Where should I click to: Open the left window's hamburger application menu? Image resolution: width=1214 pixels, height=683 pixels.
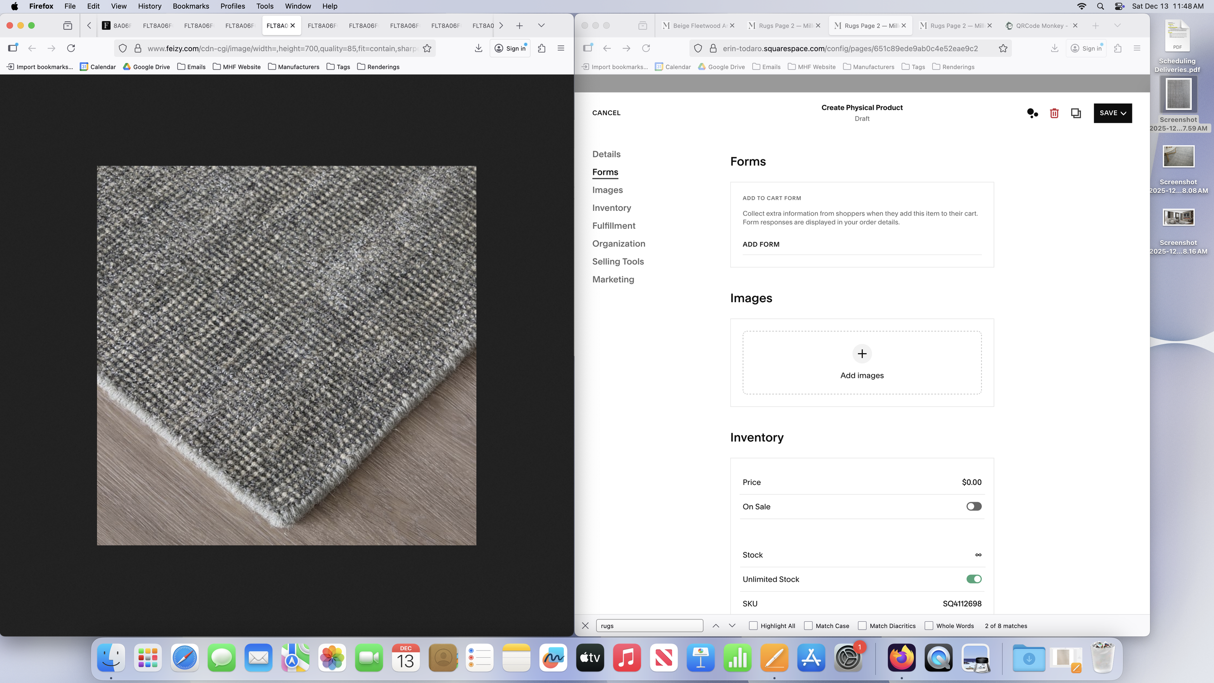point(561,48)
